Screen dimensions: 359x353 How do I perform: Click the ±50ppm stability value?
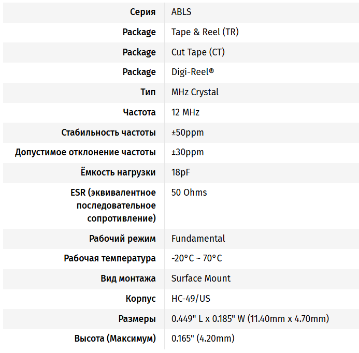tap(188, 133)
